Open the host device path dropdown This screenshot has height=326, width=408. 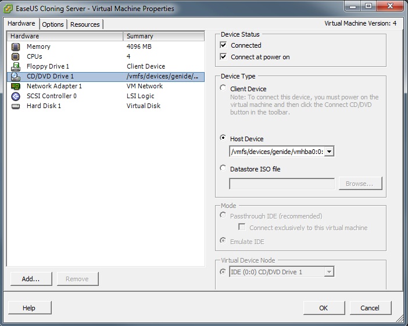coord(329,152)
